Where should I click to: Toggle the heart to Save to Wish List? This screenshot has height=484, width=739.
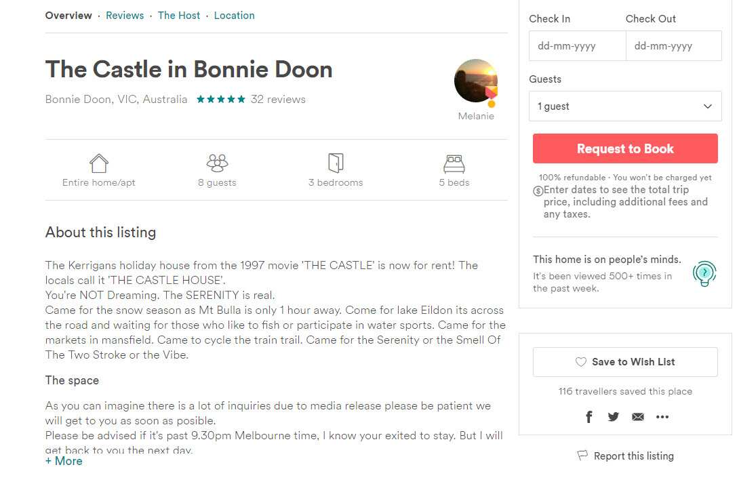580,361
